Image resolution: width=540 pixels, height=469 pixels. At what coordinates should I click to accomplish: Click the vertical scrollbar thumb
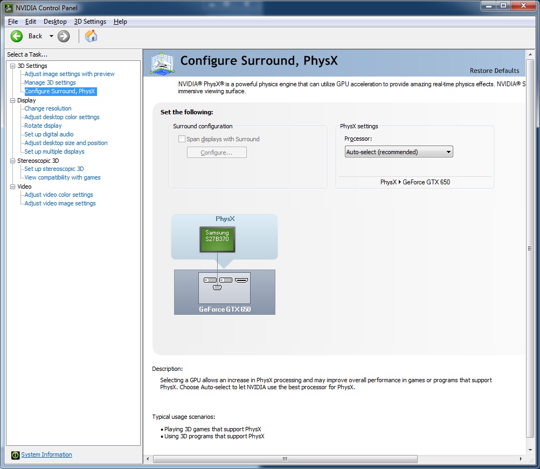530,249
